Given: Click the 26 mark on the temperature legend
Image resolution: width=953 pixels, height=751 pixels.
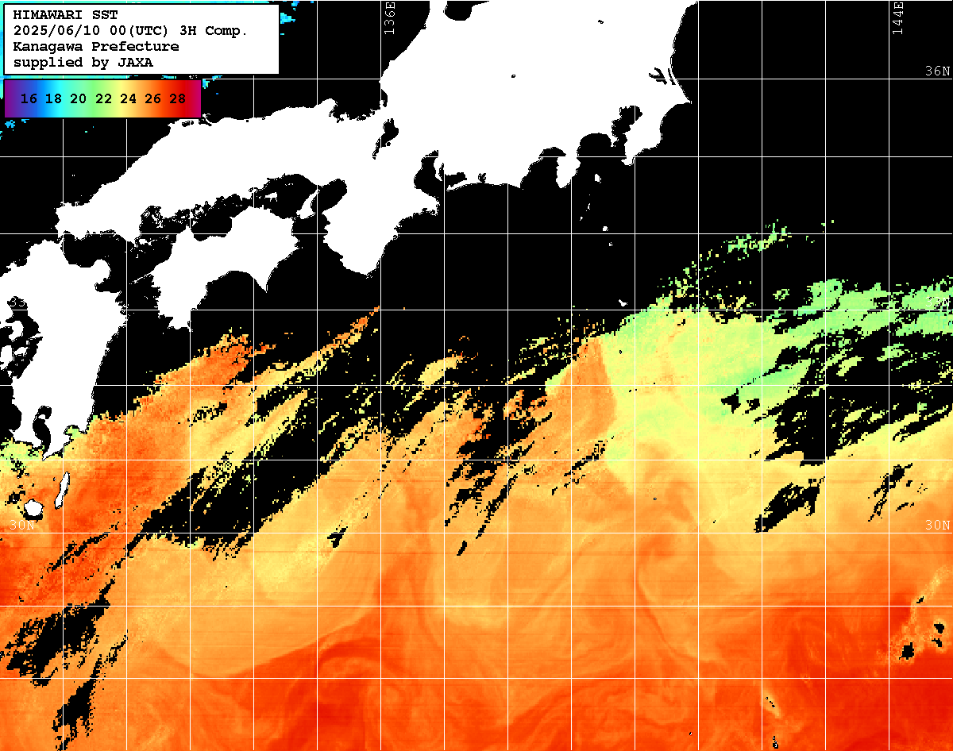Looking at the screenshot, I should (x=153, y=98).
